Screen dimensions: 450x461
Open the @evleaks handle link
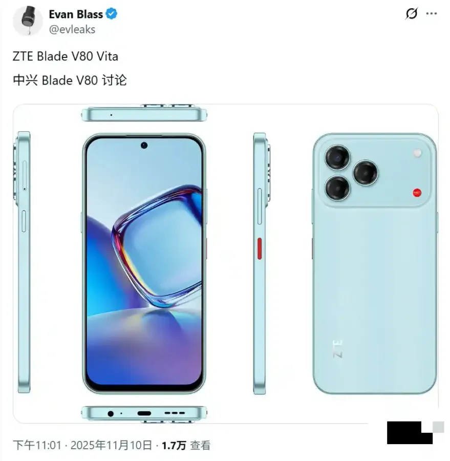pyautogui.click(x=72, y=29)
